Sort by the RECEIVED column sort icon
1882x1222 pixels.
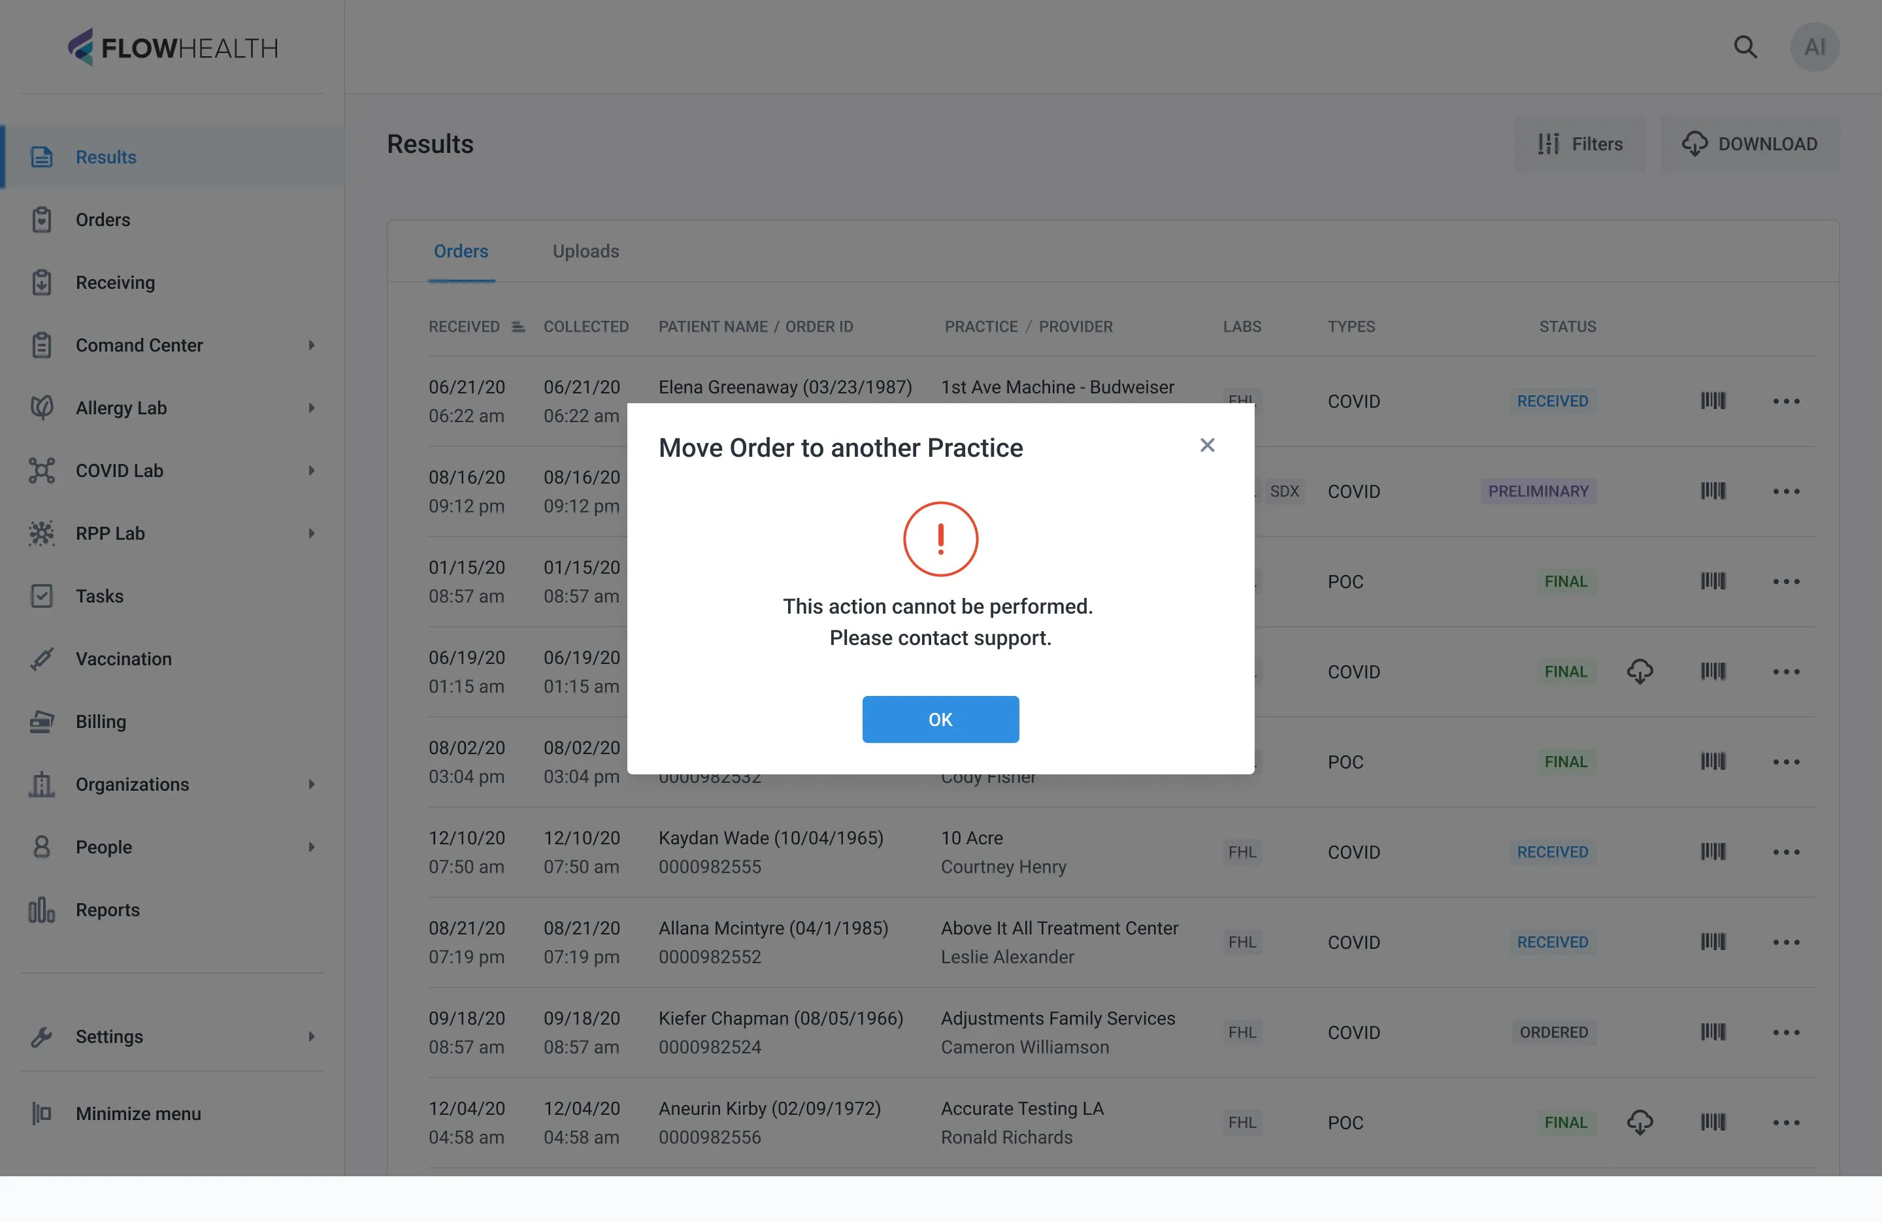(518, 327)
